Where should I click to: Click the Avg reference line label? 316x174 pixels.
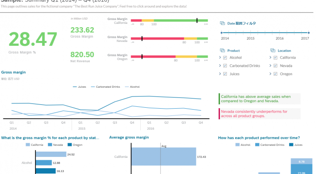[x=164, y=146]
